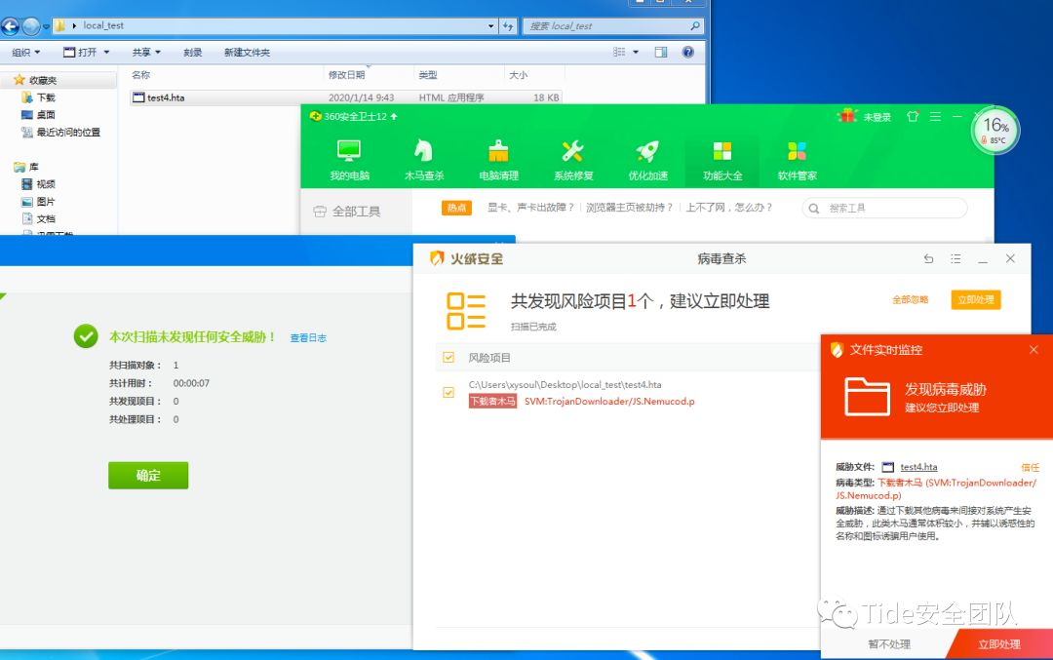Open view options dropdown arrow
This screenshot has height=660, width=1053.
click(636, 53)
